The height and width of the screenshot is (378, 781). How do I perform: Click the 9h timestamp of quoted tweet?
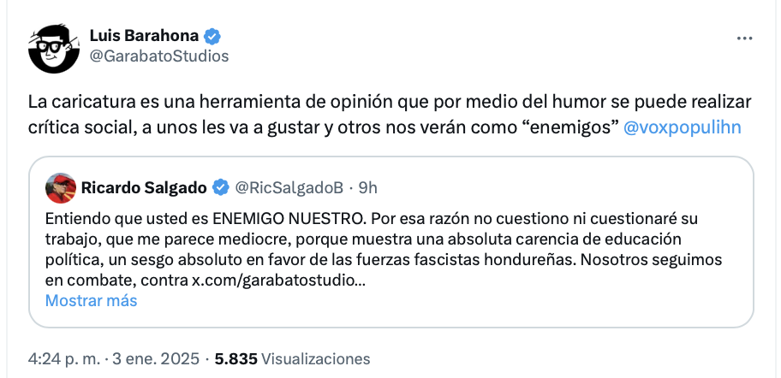tap(367, 188)
